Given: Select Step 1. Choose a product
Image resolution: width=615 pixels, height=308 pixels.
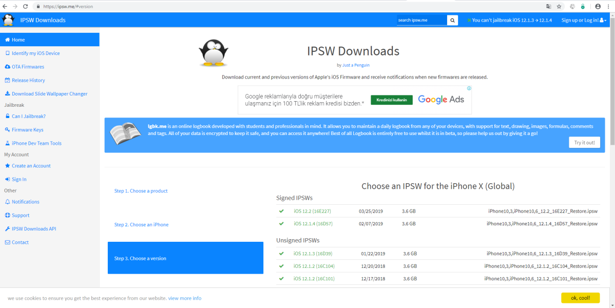Looking at the screenshot, I should click(141, 191).
